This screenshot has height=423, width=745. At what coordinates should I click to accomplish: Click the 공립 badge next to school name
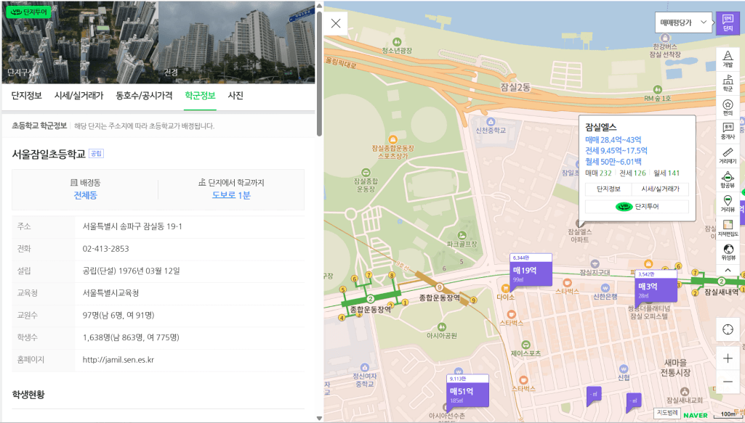click(x=96, y=154)
